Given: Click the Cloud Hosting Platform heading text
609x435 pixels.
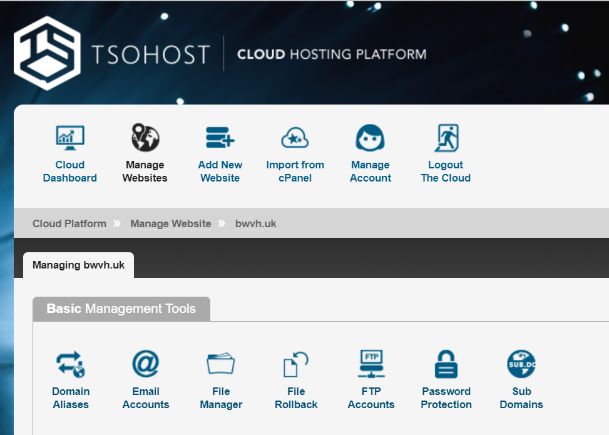Looking at the screenshot, I should [332, 54].
